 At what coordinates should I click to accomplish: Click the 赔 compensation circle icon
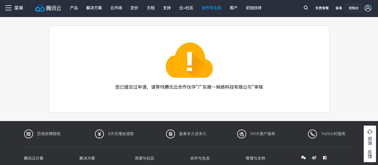coord(29,134)
